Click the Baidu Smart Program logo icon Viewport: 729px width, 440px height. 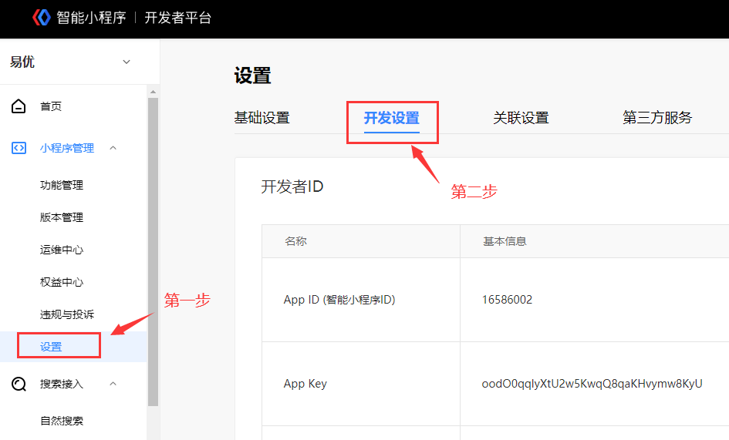[41, 18]
